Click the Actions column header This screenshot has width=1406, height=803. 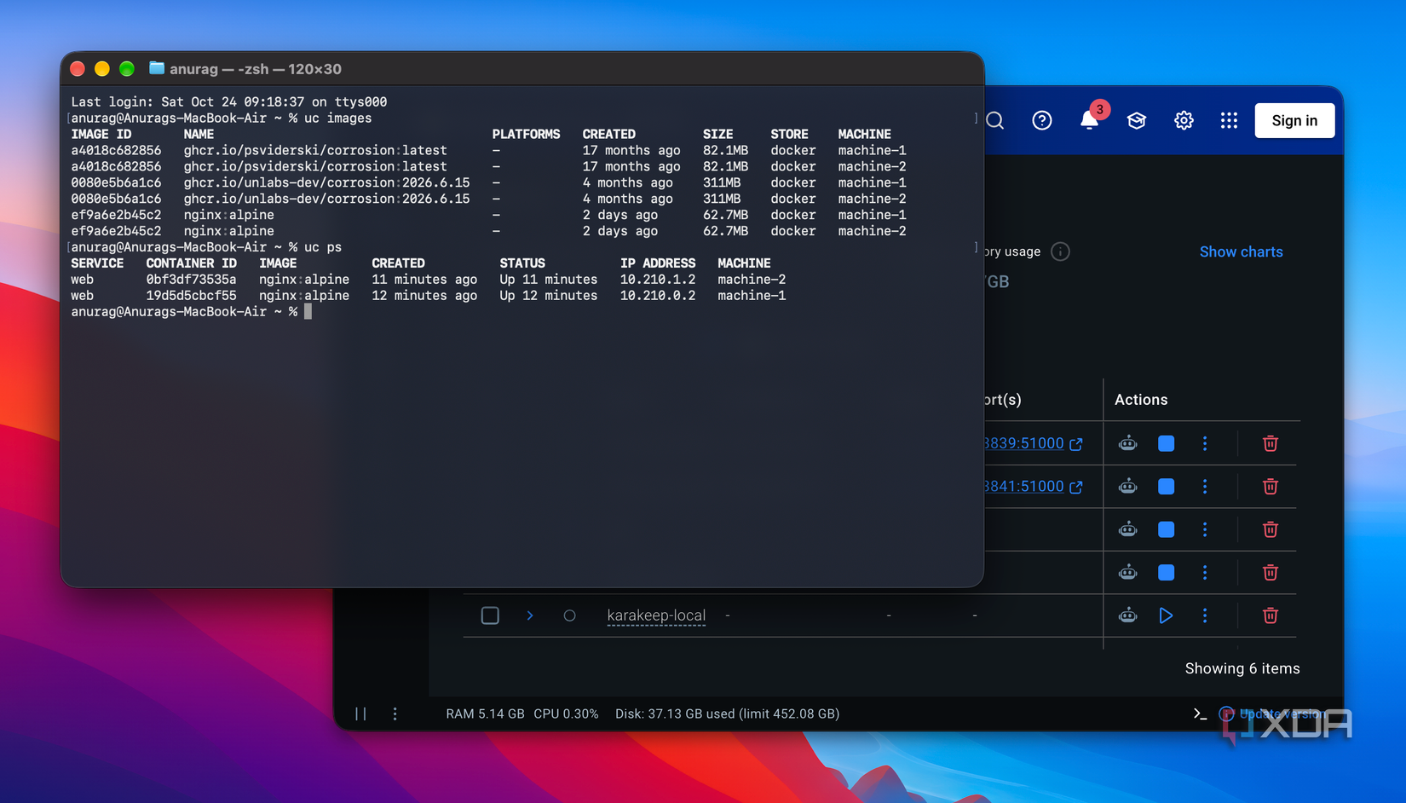tap(1141, 400)
